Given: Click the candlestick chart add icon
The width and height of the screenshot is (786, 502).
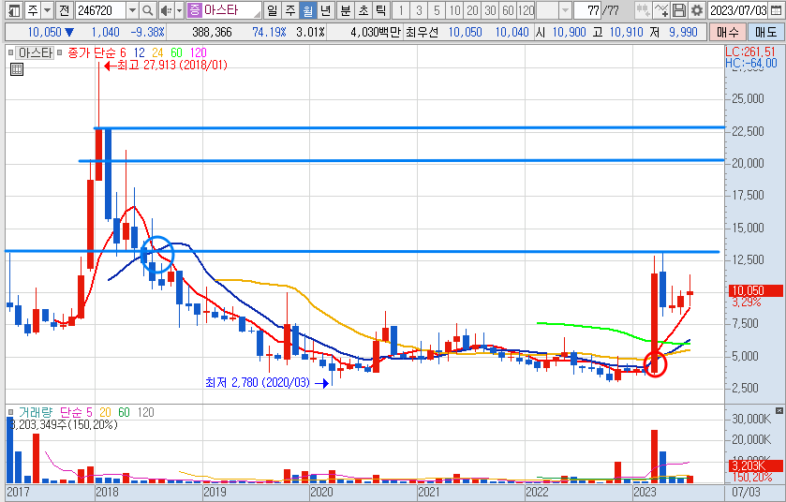Looking at the screenshot, I should 643,10.
